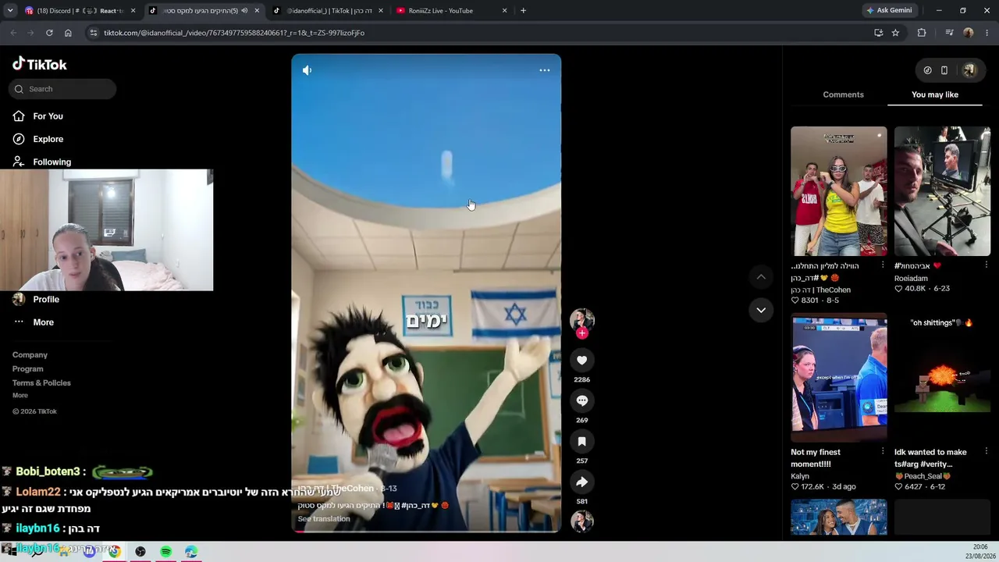The image size is (999, 562).
Task: Open the browser home page
Action: click(68, 33)
